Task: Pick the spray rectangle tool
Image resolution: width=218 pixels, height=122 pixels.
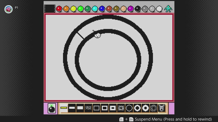Action: (121, 108)
